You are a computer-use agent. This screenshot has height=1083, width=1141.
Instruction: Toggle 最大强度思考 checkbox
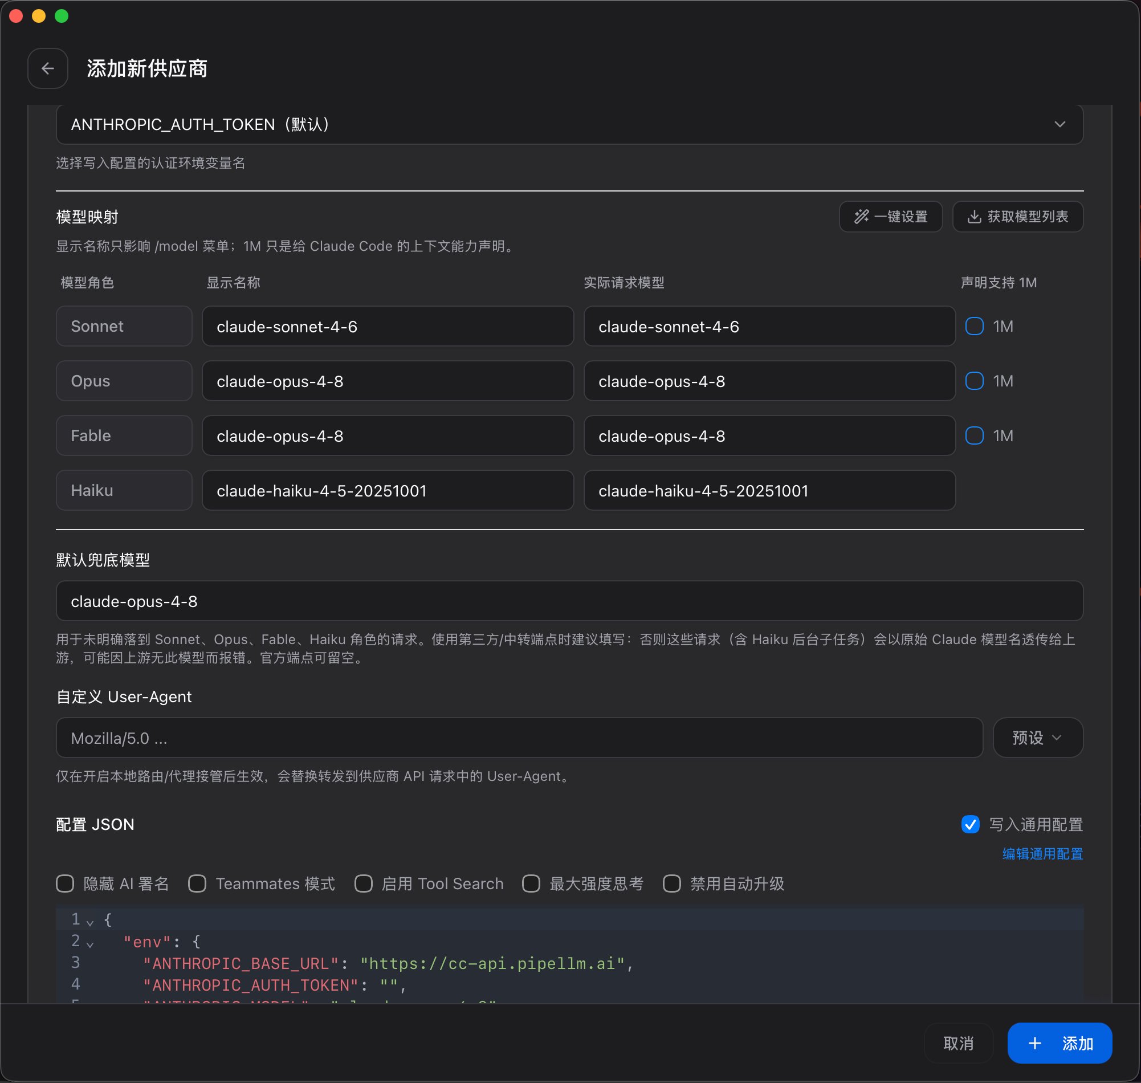pyautogui.click(x=531, y=884)
